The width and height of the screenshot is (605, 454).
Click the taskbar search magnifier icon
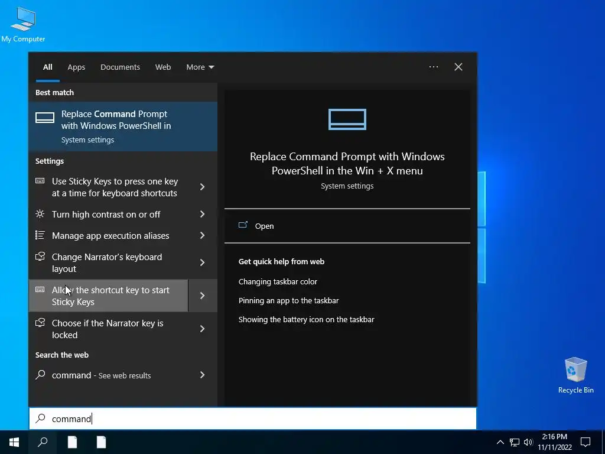click(43, 442)
